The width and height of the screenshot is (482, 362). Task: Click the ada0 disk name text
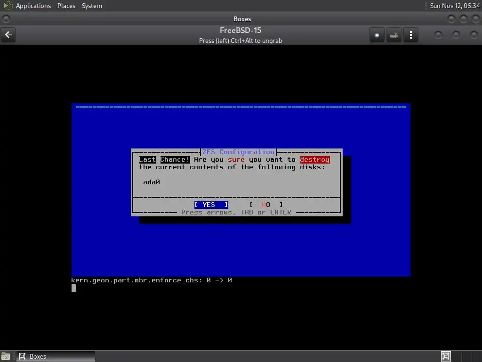pyautogui.click(x=152, y=182)
